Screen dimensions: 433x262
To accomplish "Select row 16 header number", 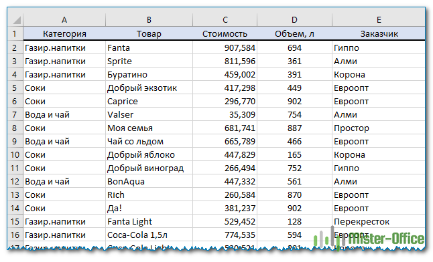I will [x=15, y=235].
